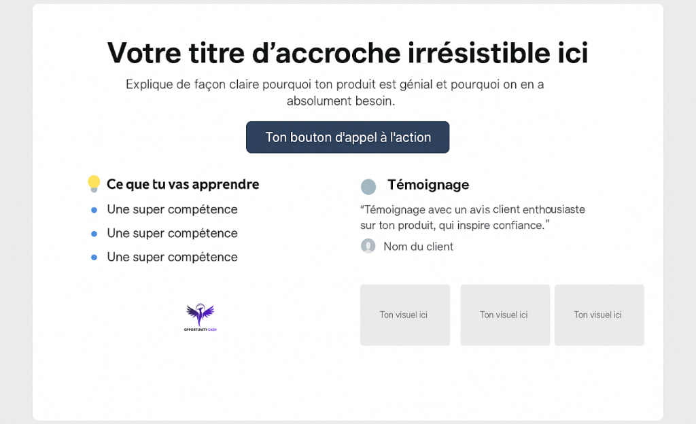Select the middle "Ton visuel ici" placeholder
The image size is (696, 424).
pyautogui.click(x=504, y=315)
